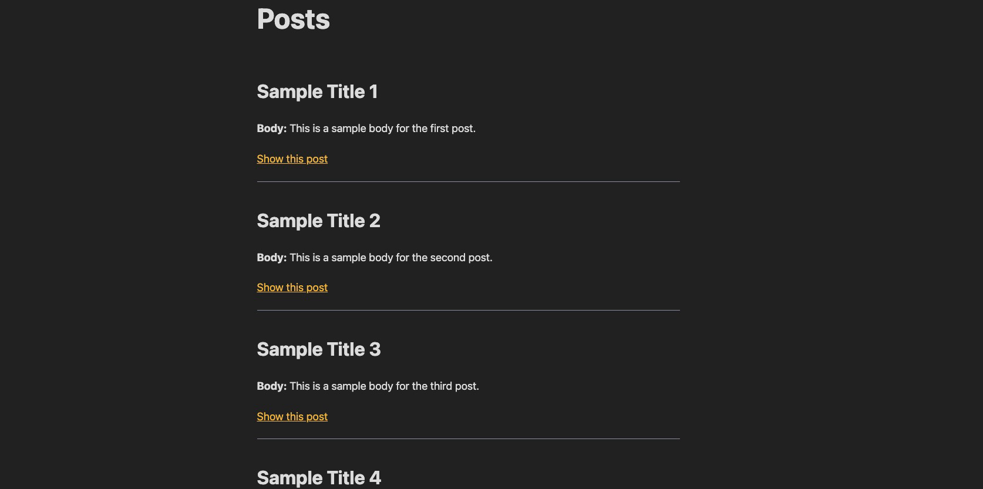Open Sample Title 3 with its 'Show this post' link
Image resolution: width=983 pixels, height=489 pixels.
[x=292, y=416]
